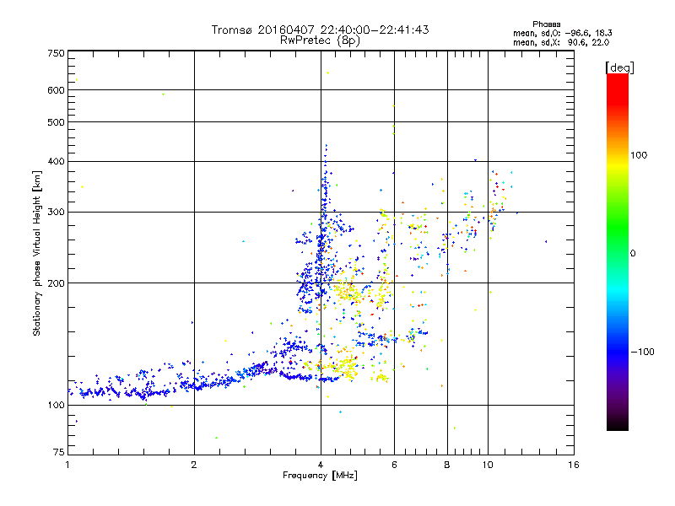
Task: Click the "Frequency [MHz]" x-axis label
Action: pos(320,476)
